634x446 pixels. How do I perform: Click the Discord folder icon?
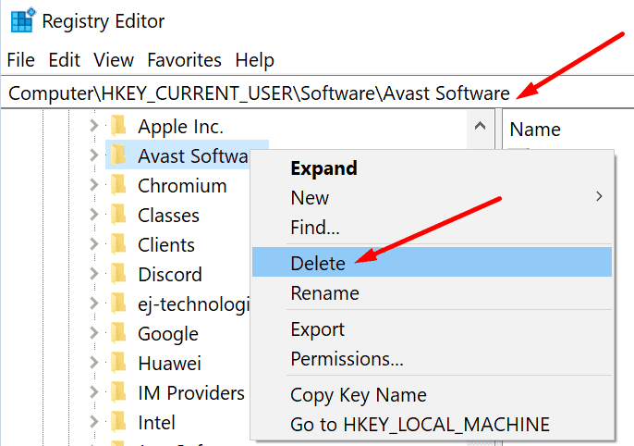point(119,274)
